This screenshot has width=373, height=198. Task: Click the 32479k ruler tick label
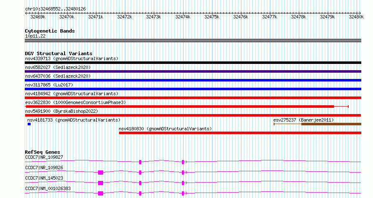pos(328,17)
